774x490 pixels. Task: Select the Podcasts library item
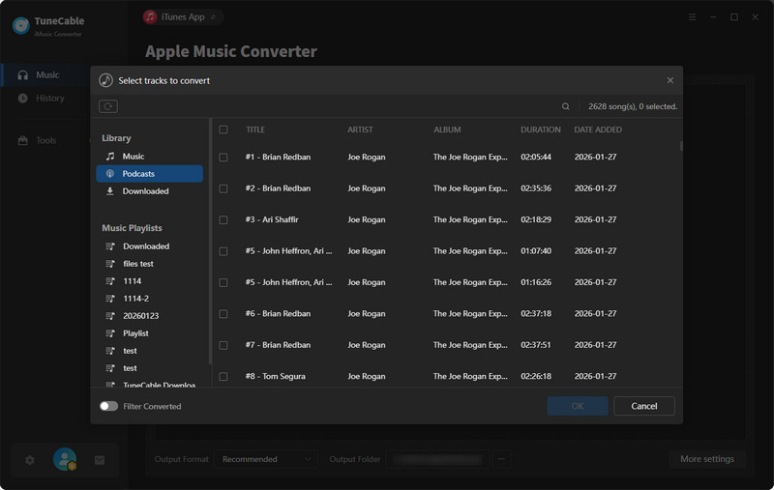149,174
